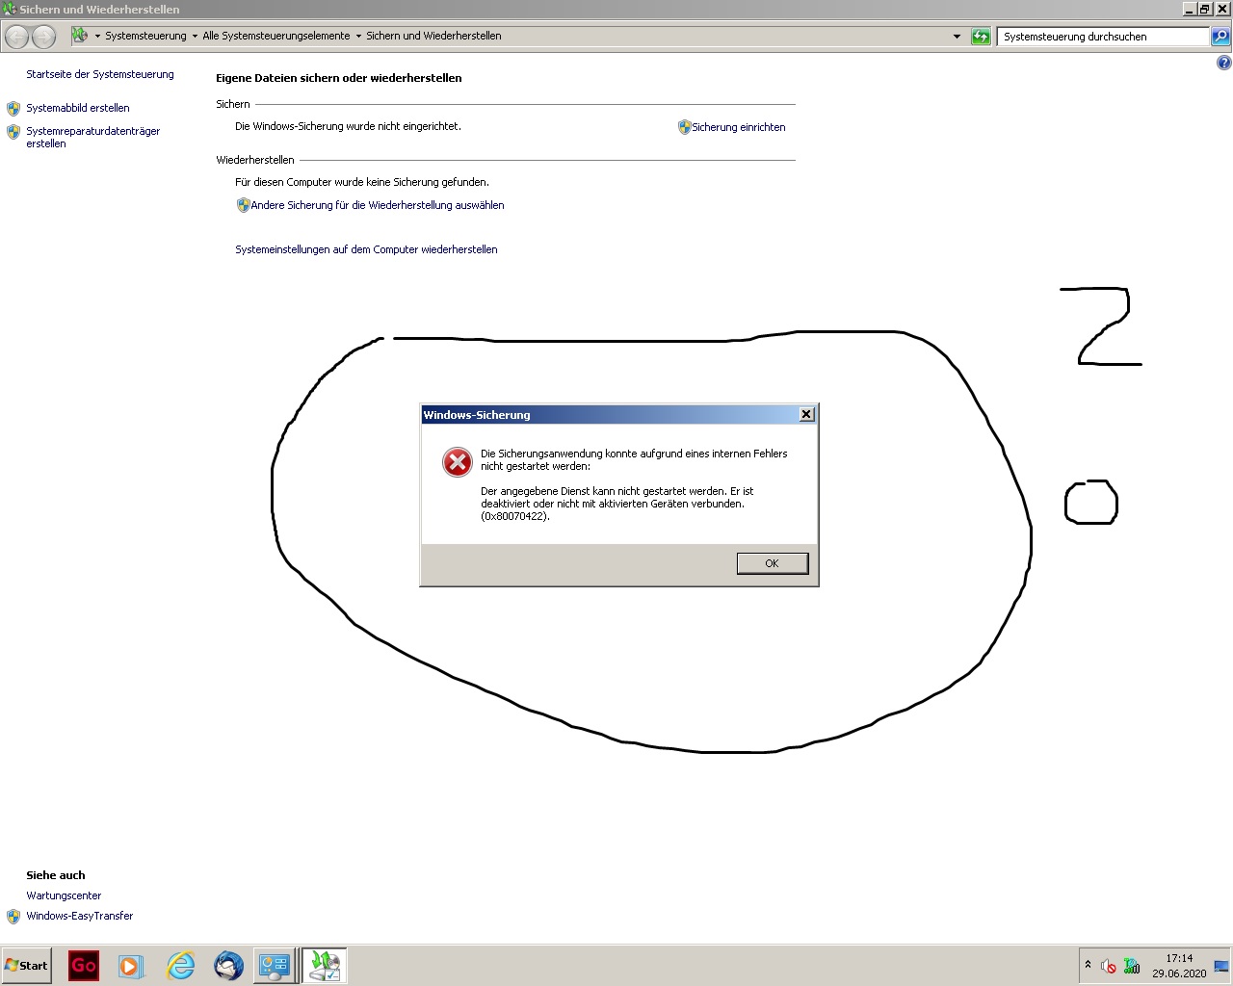The width and height of the screenshot is (1233, 986).
Task: Click muted volume tray icon
Action: pyautogui.click(x=1109, y=966)
